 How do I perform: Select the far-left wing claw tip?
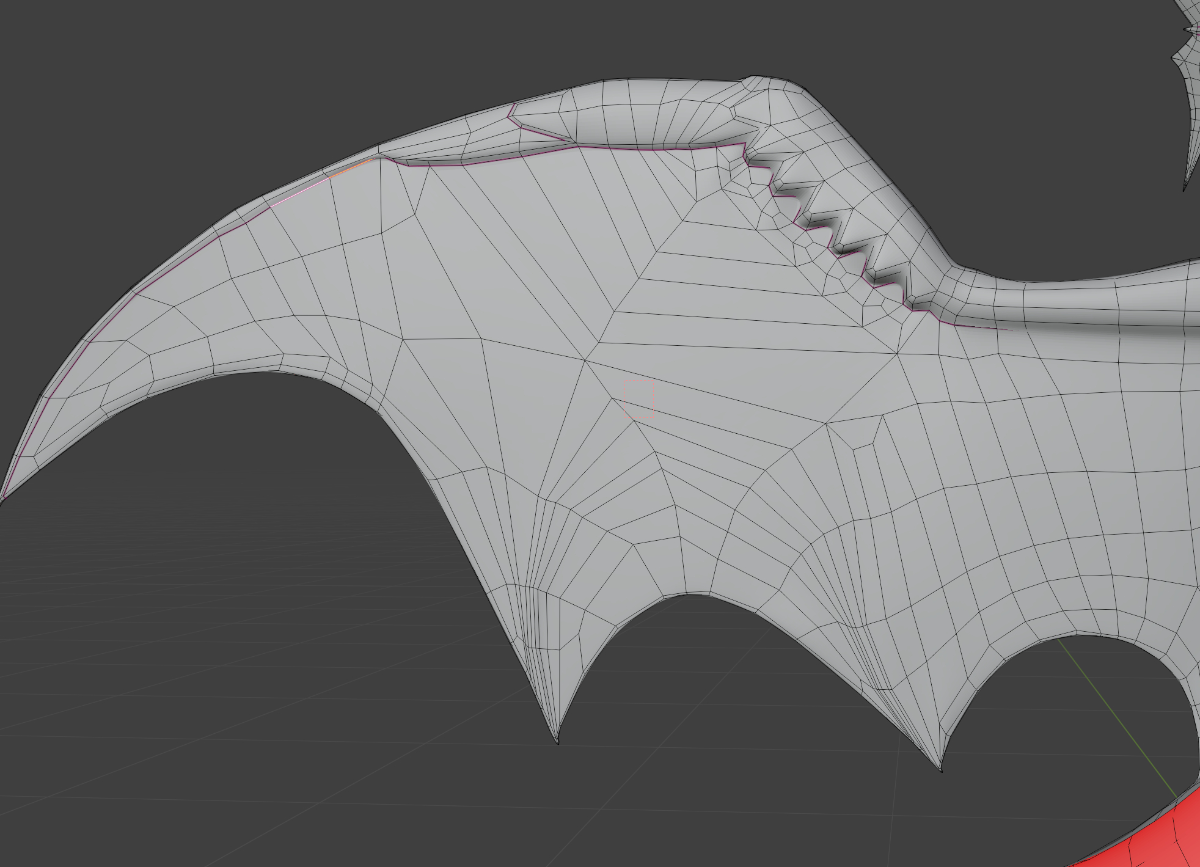click(x=3, y=498)
